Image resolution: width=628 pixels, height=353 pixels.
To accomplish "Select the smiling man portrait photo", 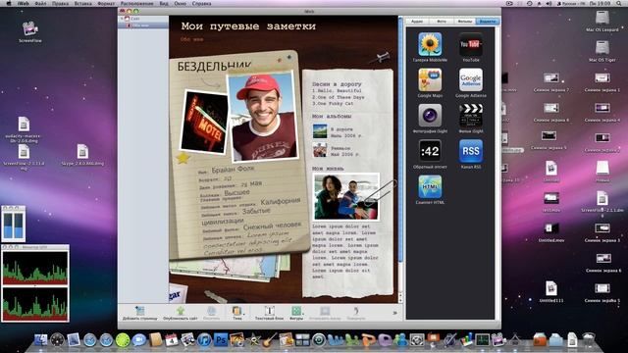I will pos(263,116).
